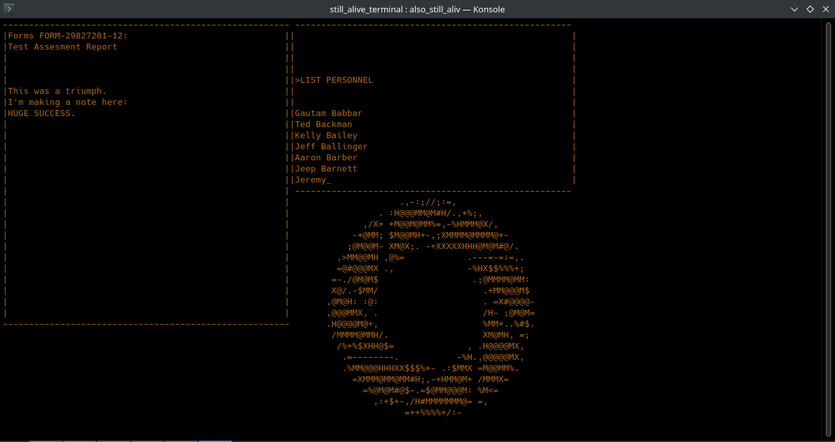Click the 'HUGE SUCCESS.' line
This screenshot has height=442, width=835.
click(42, 113)
